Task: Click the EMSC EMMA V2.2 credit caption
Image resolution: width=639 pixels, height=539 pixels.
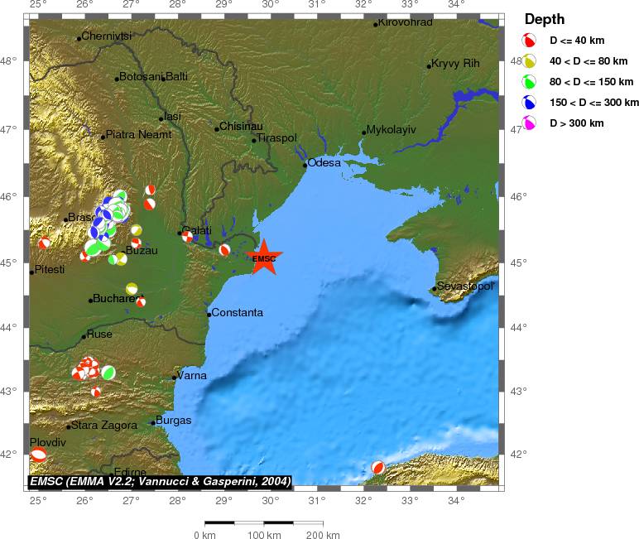Action: [x=160, y=482]
